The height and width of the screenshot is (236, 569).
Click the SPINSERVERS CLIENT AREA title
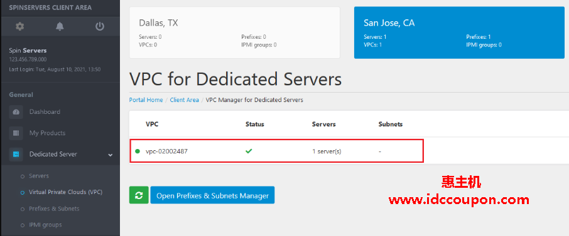coord(50,8)
